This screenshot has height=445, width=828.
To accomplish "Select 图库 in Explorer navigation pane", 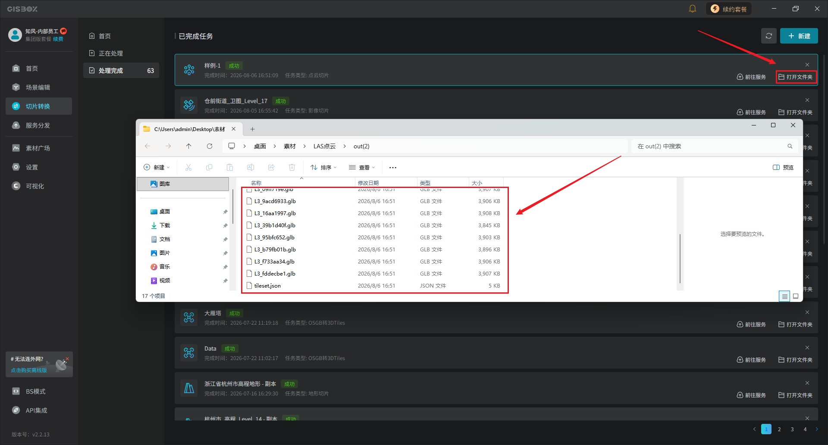I will coord(183,184).
